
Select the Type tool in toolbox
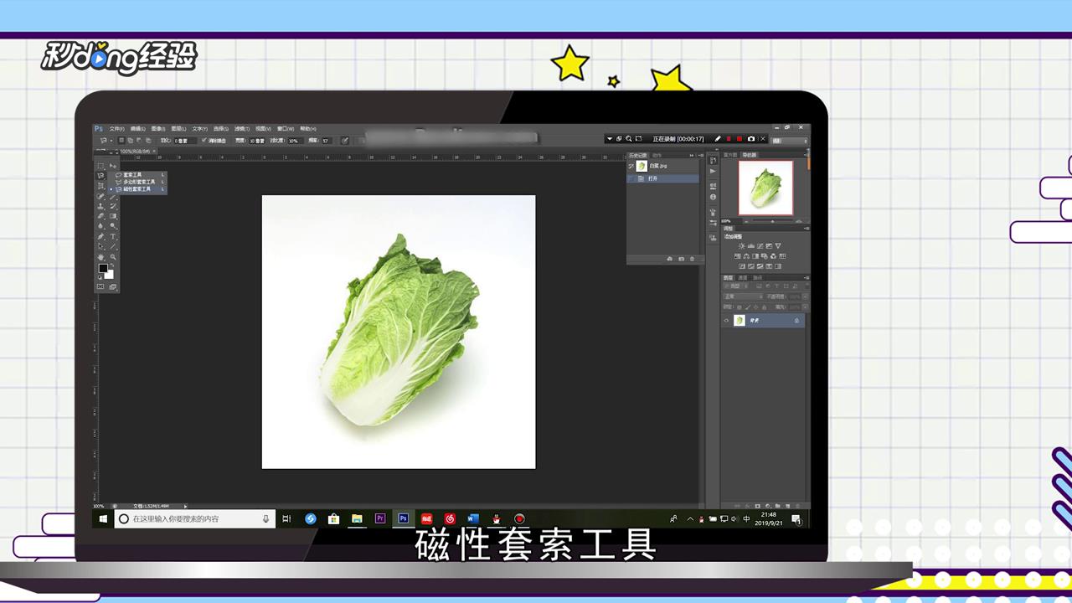pos(113,236)
